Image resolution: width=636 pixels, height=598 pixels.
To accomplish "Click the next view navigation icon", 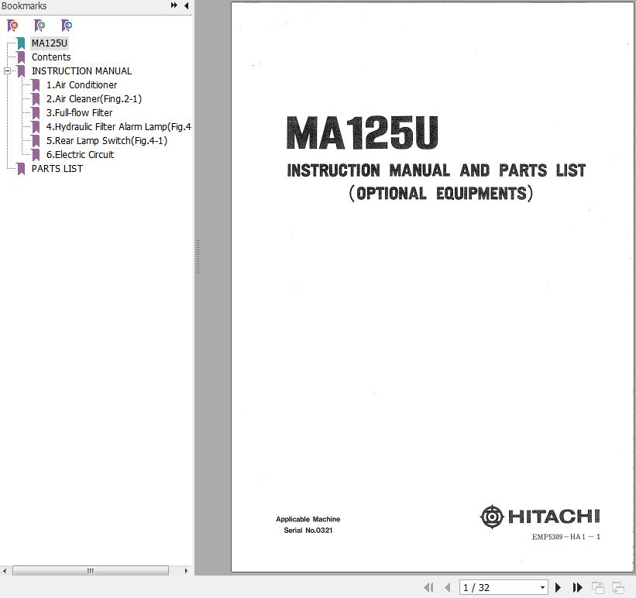I will click(617, 587).
